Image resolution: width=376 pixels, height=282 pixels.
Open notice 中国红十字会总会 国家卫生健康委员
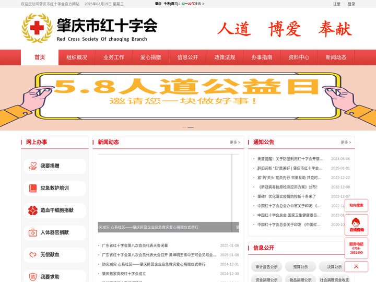tap(289, 215)
